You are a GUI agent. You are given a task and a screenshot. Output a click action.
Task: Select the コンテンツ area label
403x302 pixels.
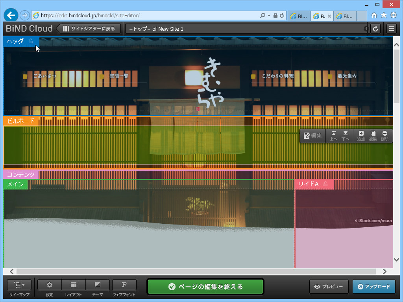coord(21,175)
